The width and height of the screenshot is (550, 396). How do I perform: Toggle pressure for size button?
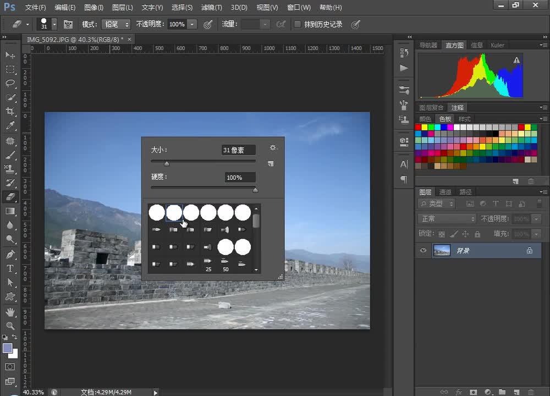click(x=356, y=24)
